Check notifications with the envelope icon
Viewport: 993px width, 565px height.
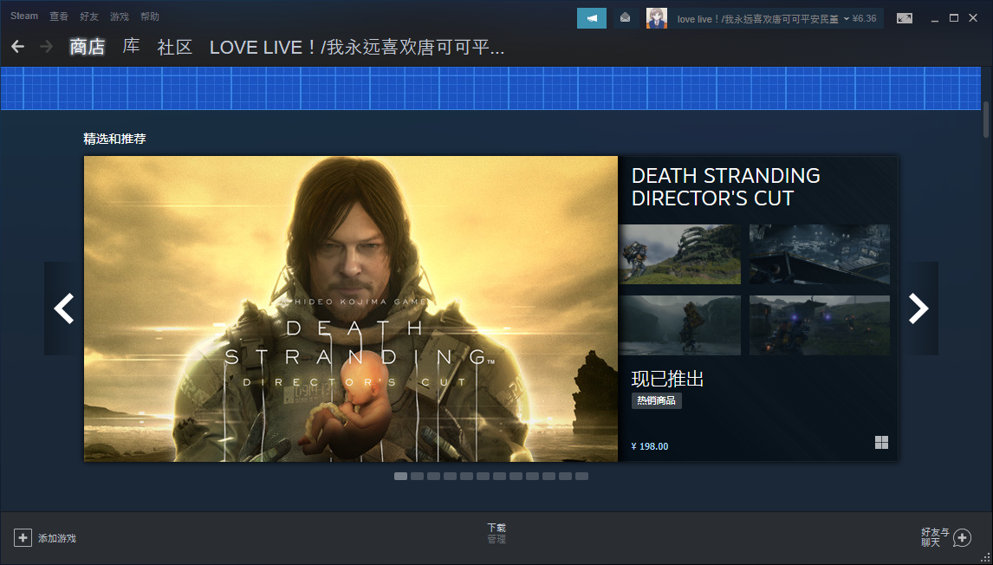pyautogui.click(x=626, y=17)
